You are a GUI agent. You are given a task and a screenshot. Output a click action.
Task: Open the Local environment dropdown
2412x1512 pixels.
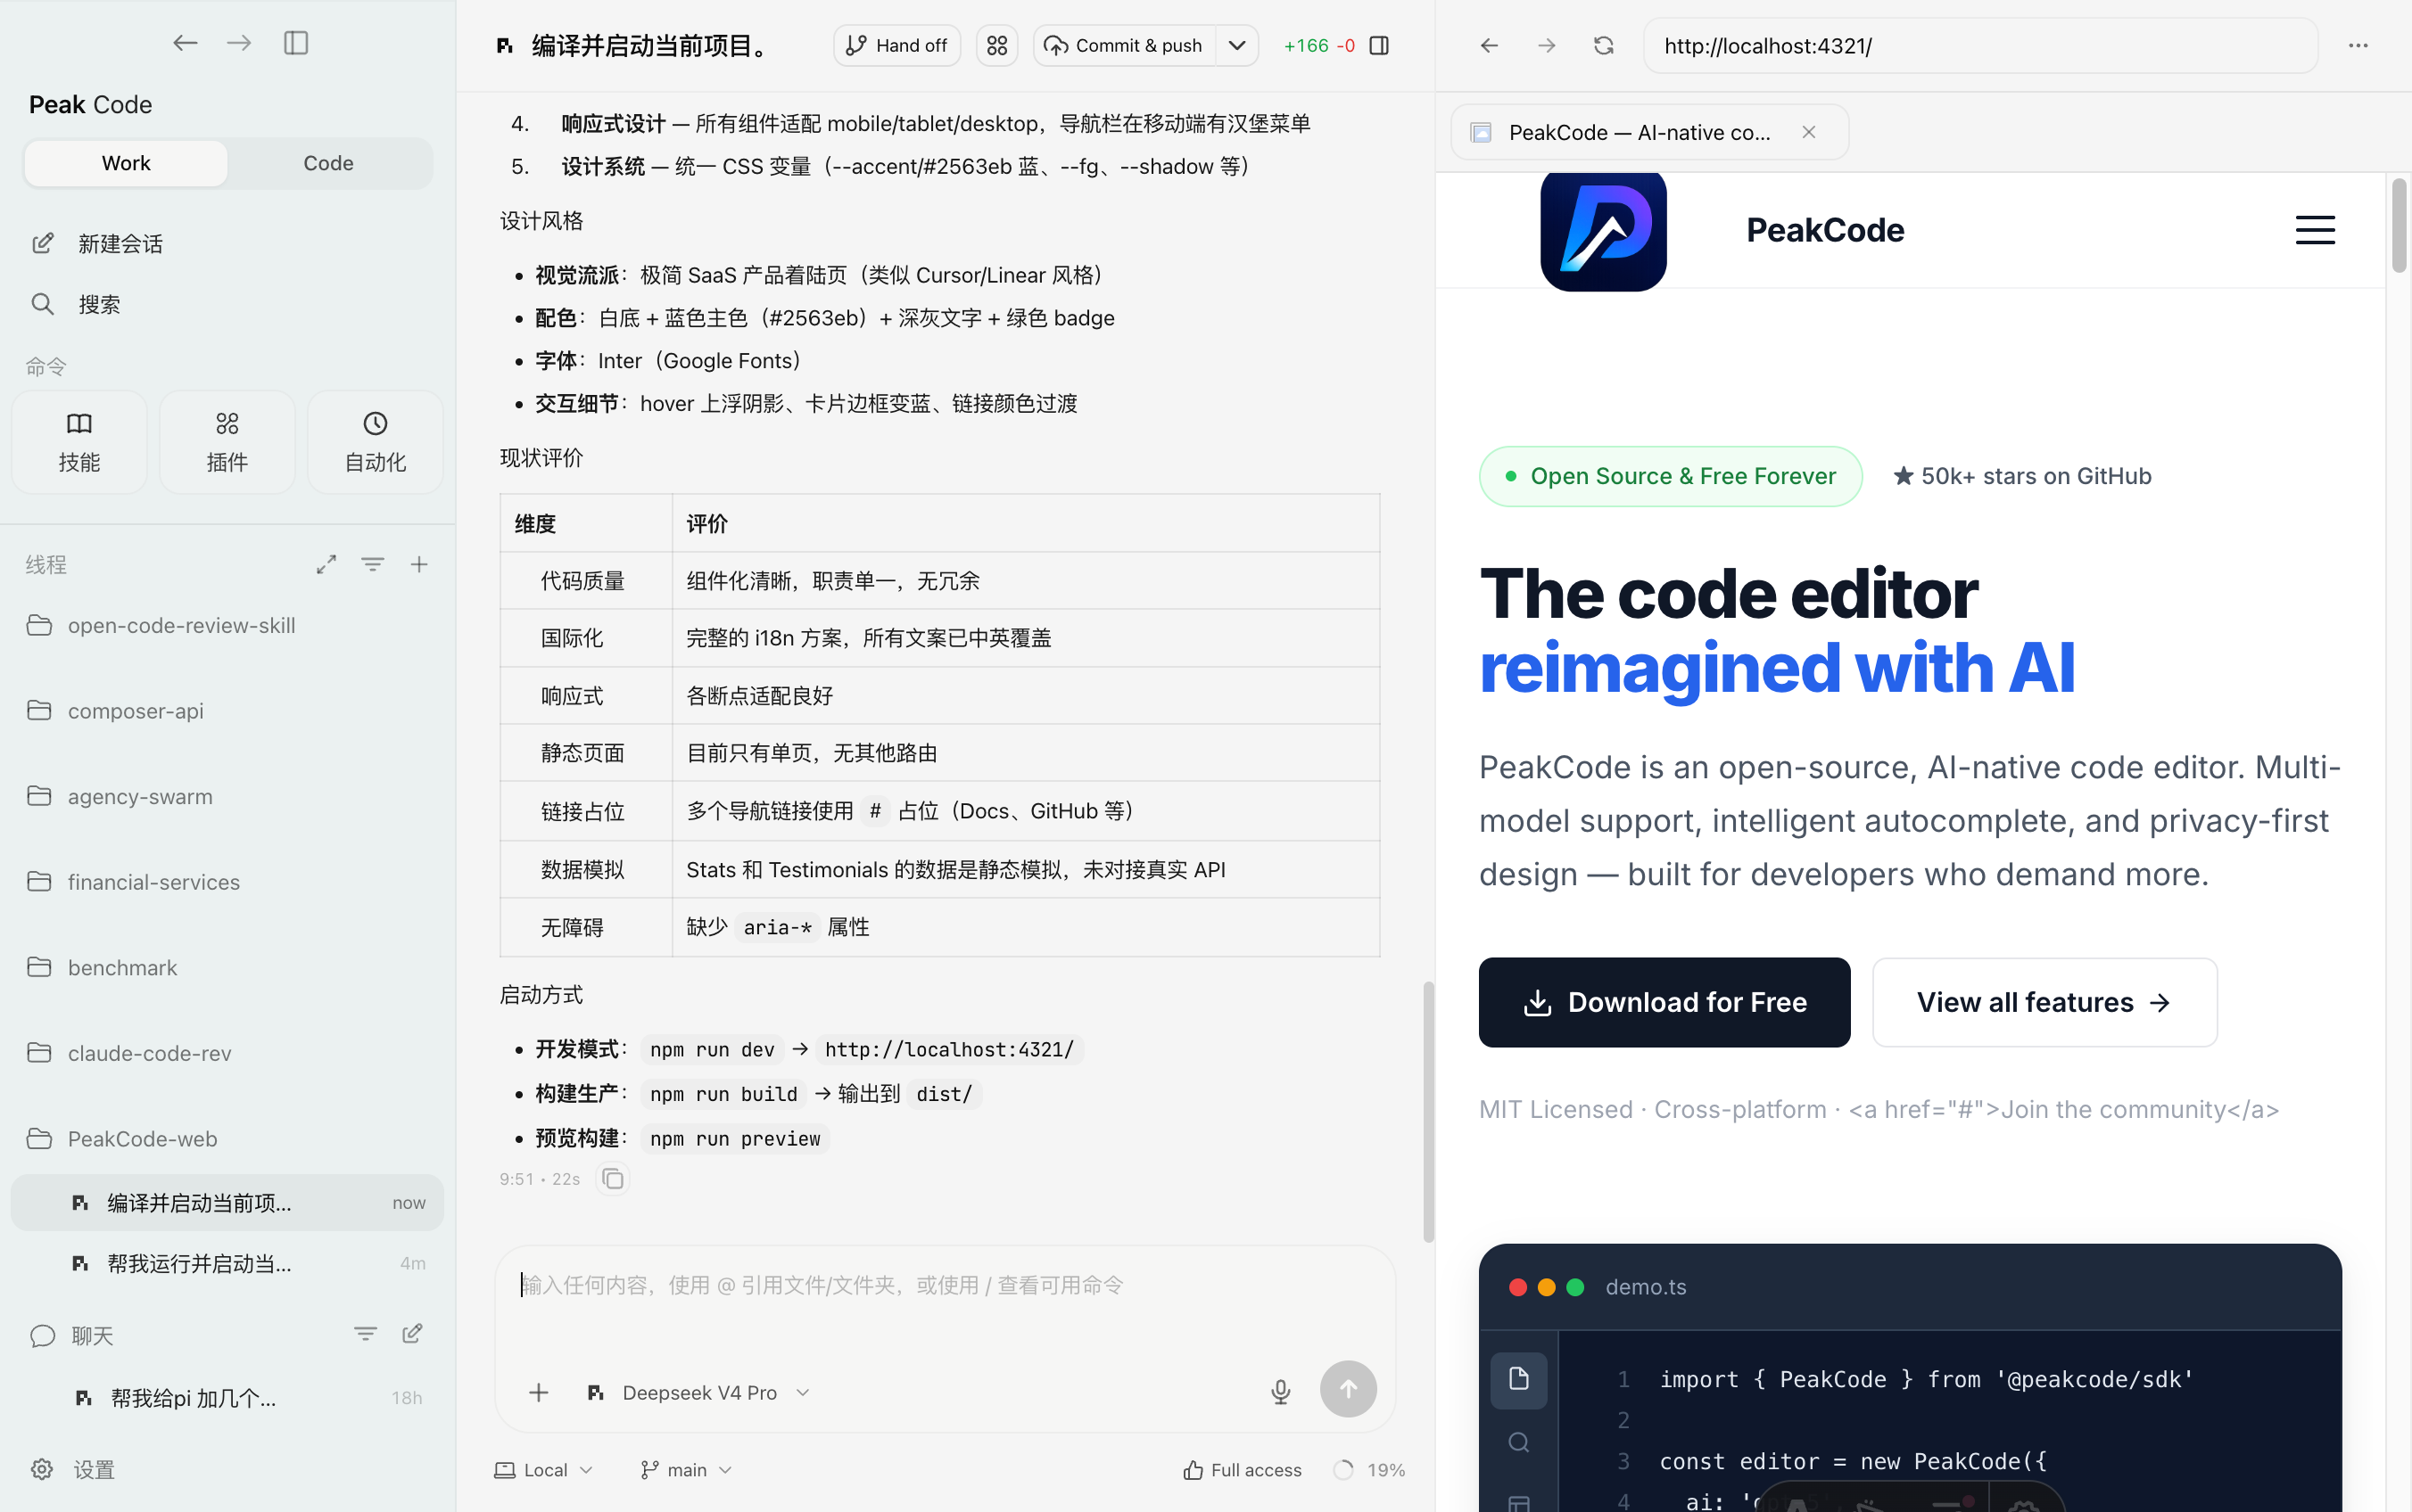click(x=543, y=1470)
